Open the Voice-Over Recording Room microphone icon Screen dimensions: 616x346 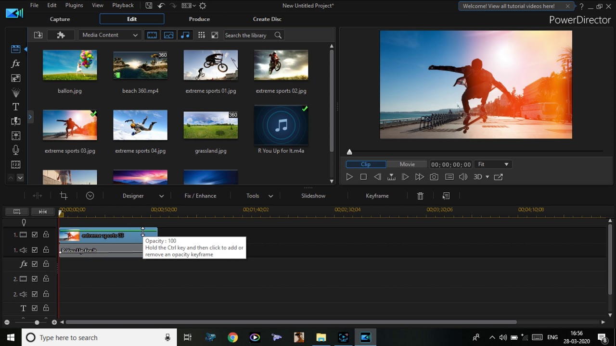click(x=15, y=150)
